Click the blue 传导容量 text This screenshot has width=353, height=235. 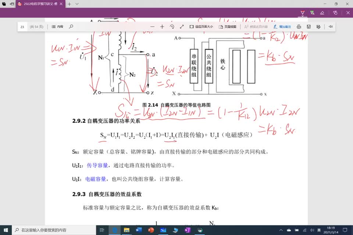coord(97,166)
